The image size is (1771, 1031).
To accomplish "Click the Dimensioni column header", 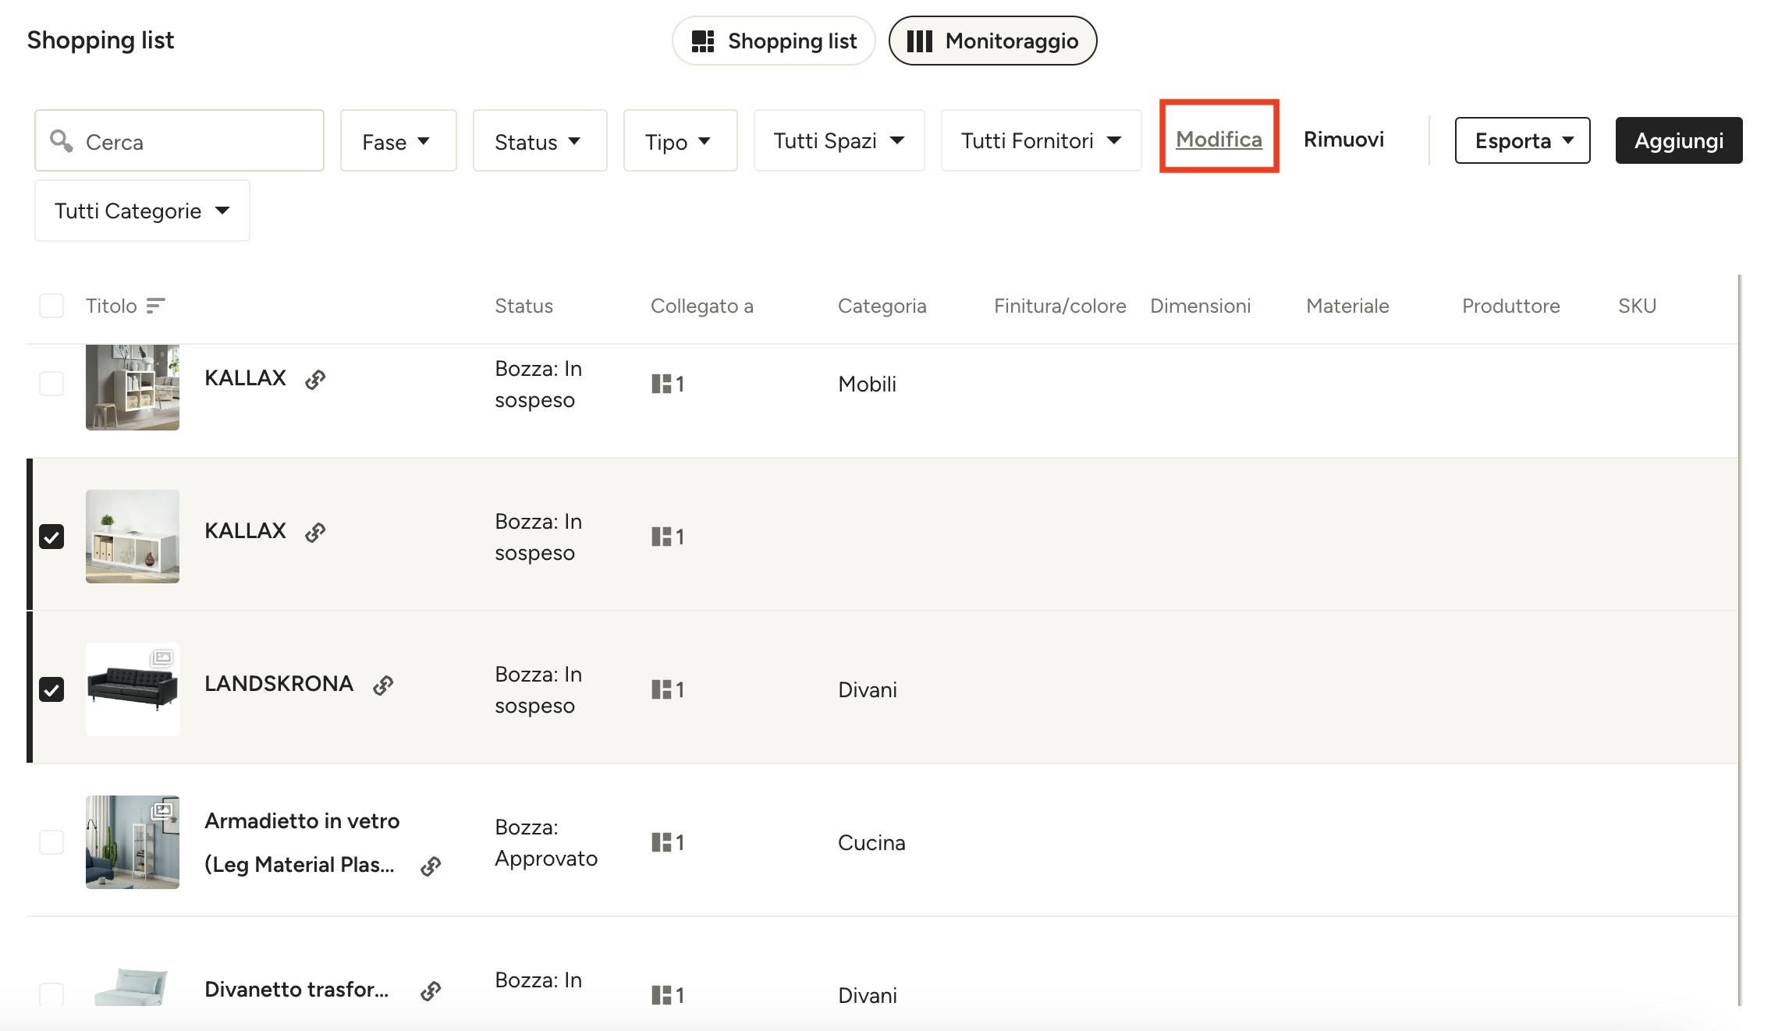I will click(x=1200, y=306).
